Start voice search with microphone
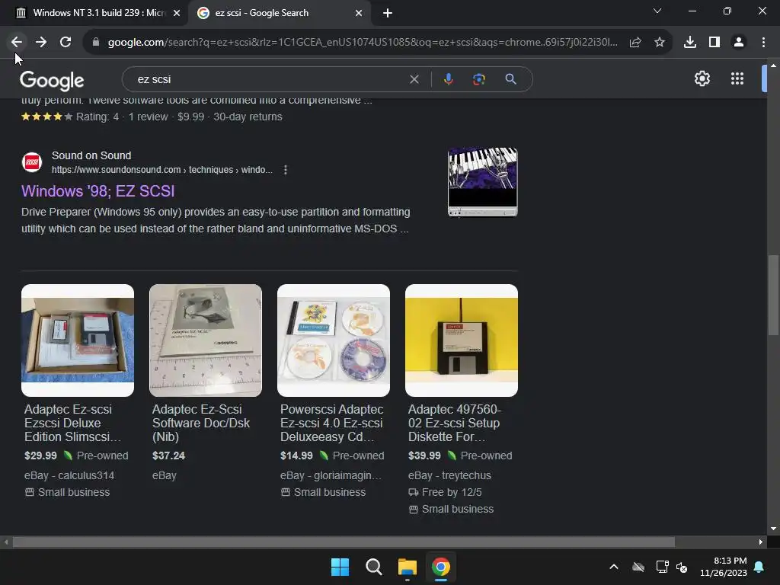The image size is (780, 585). (448, 79)
